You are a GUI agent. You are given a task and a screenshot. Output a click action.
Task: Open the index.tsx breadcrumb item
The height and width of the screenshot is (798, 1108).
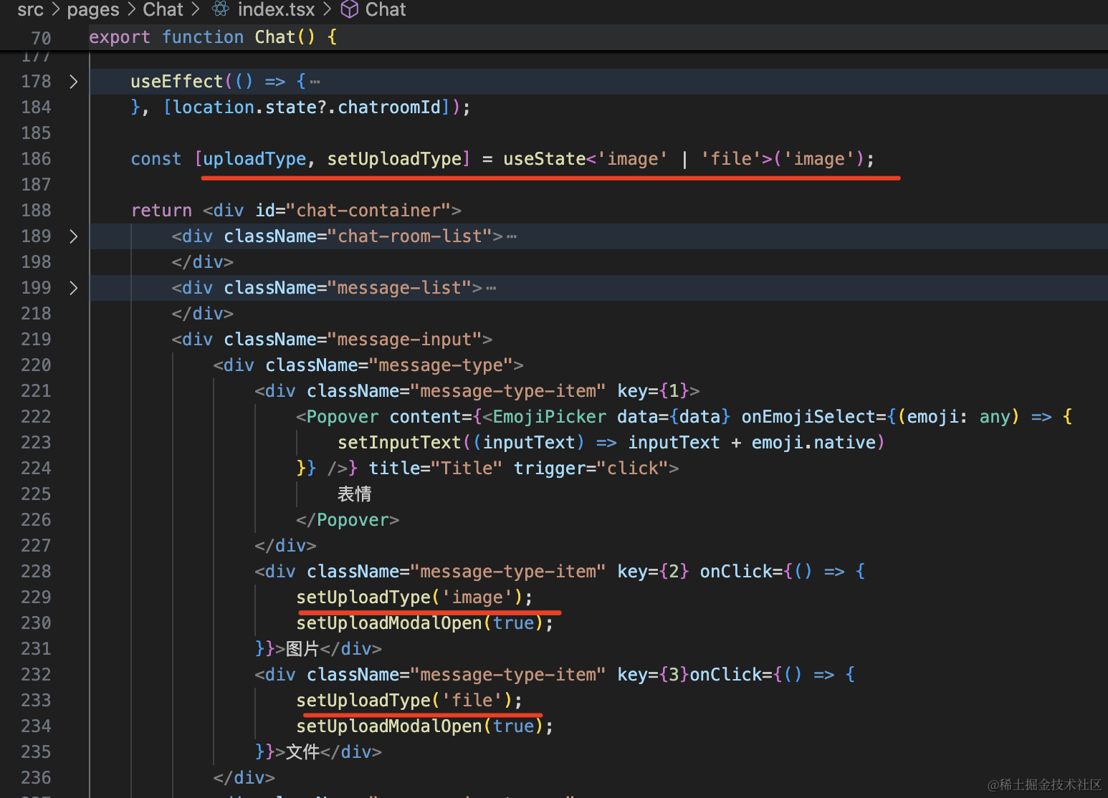click(276, 9)
